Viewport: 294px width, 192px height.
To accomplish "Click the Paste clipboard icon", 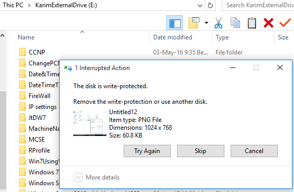I will (x=251, y=23).
